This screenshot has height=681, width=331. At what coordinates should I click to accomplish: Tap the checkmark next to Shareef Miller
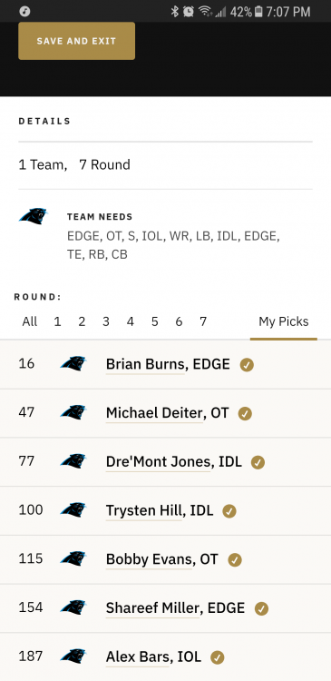point(261,609)
